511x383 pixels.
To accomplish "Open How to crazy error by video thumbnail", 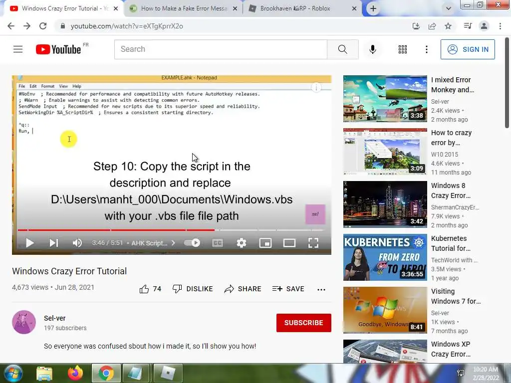I will click(385, 152).
